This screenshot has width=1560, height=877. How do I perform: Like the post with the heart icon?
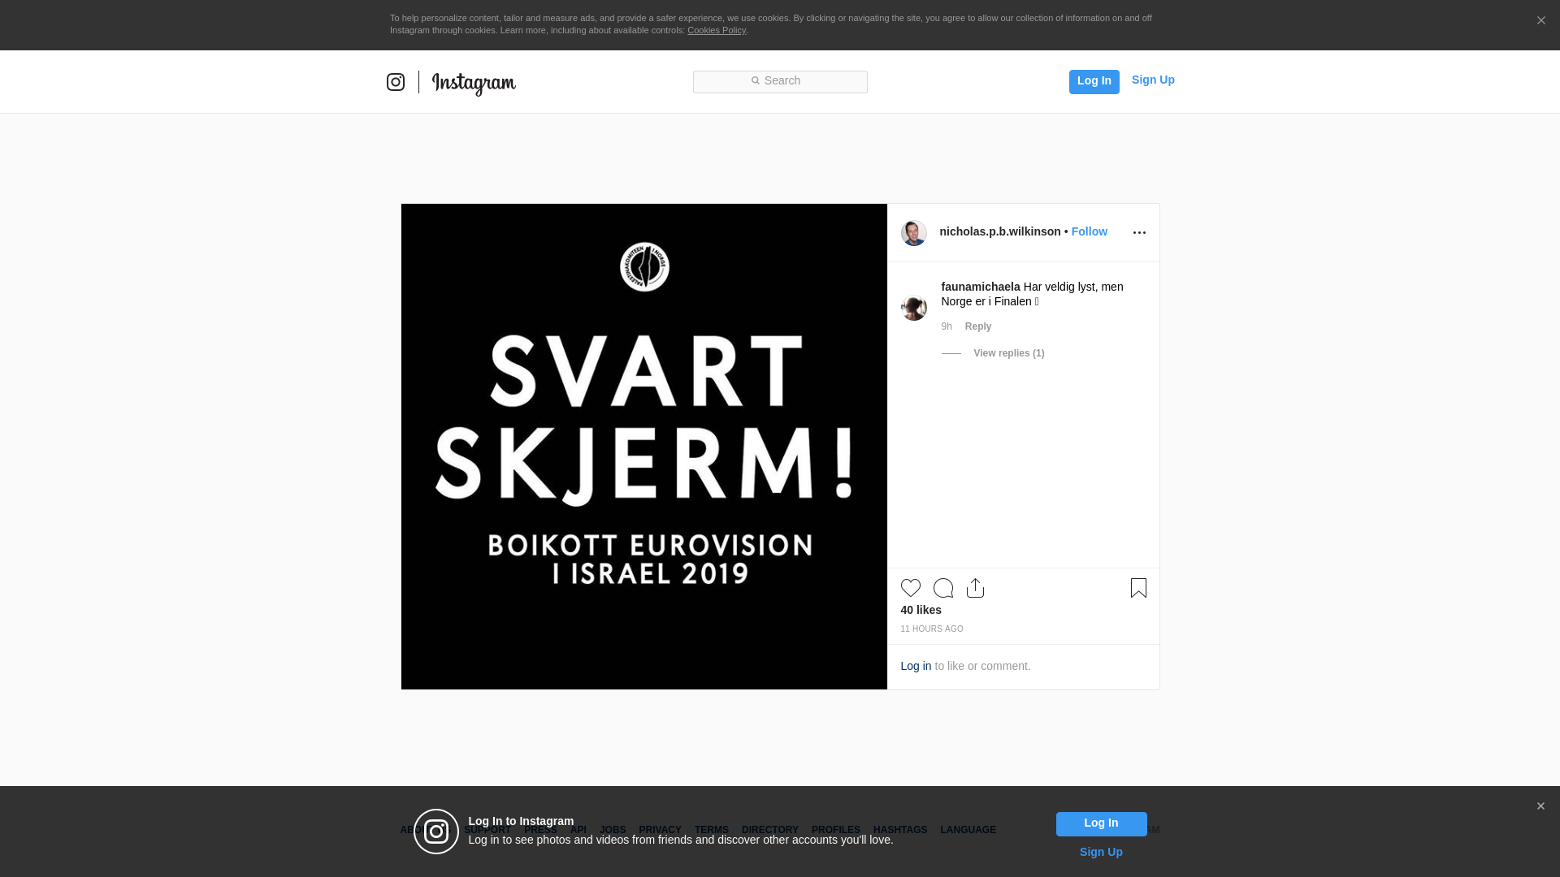[911, 588]
